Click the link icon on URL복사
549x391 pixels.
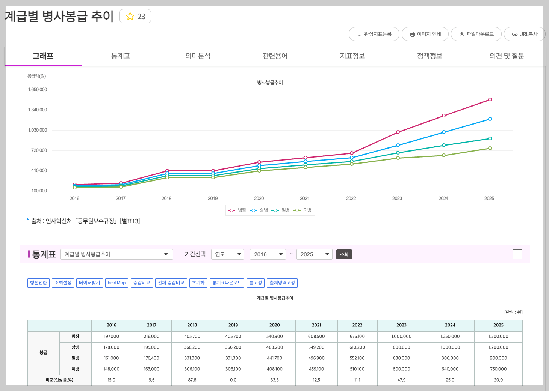pyautogui.click(x=515, y=34)
